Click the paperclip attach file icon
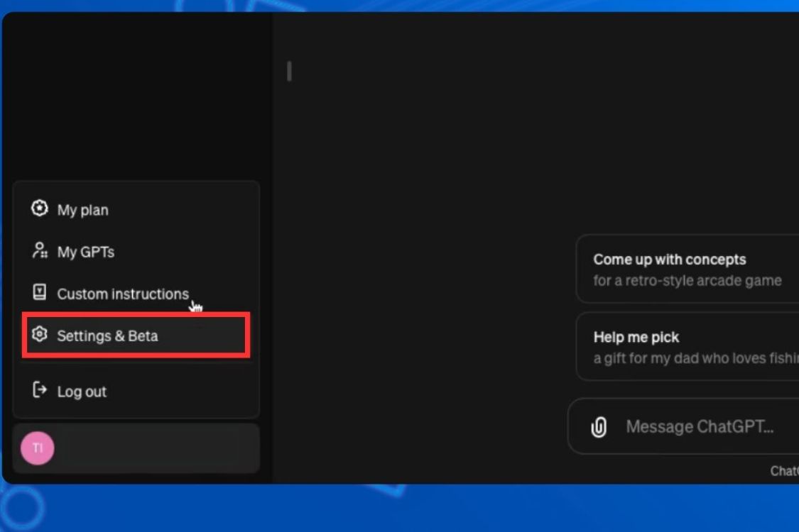This screenshot has height=532, width=799. click(599, 427)
